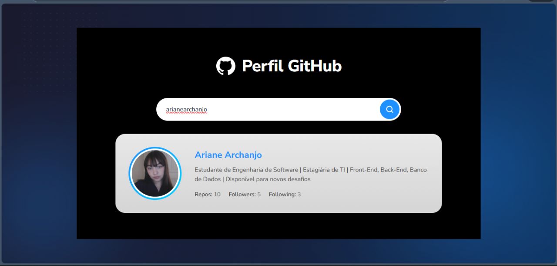Click the GitHub octocat logo
Screen dimensions: 557x266
[226, 66]
